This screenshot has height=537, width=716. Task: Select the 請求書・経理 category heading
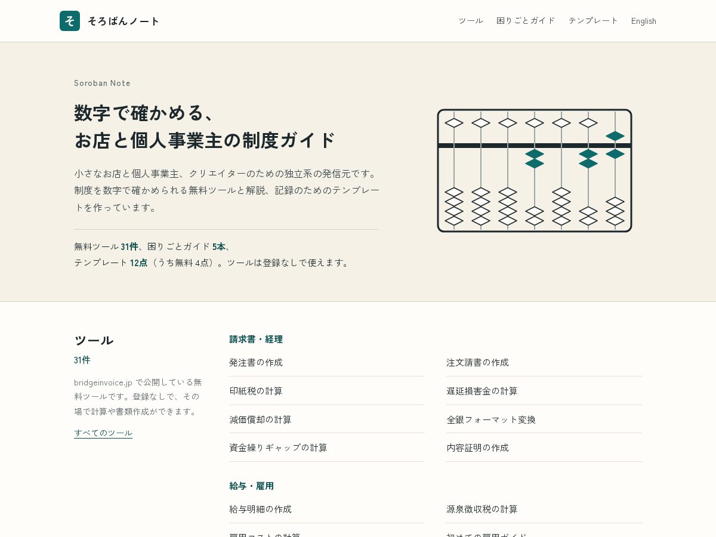[256, 340]
